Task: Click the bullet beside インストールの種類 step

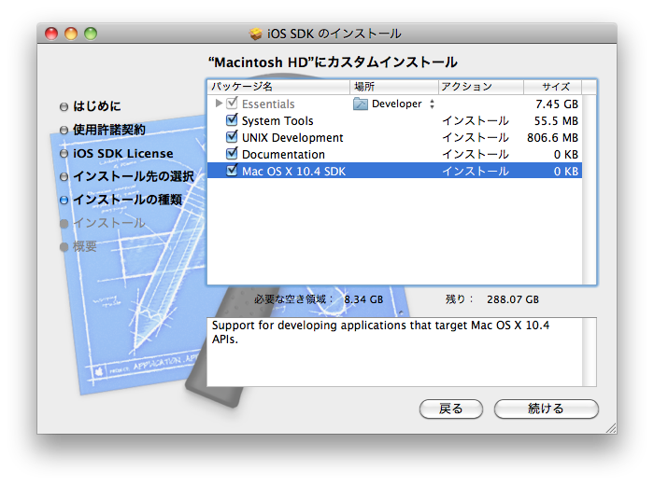Action: [64, 201]
